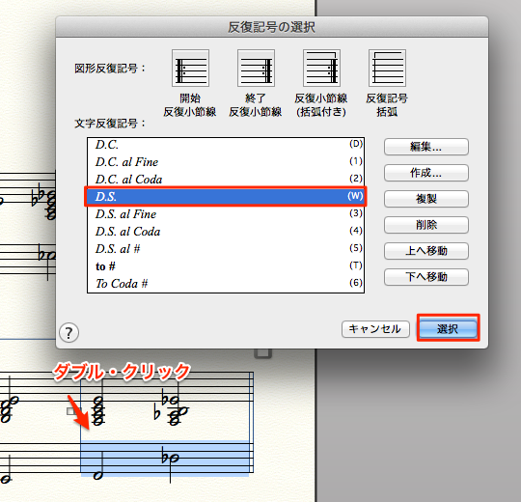Select the D.C. al Coda row
The height and width of the screenshot is (502, 521).
(226, 180)
